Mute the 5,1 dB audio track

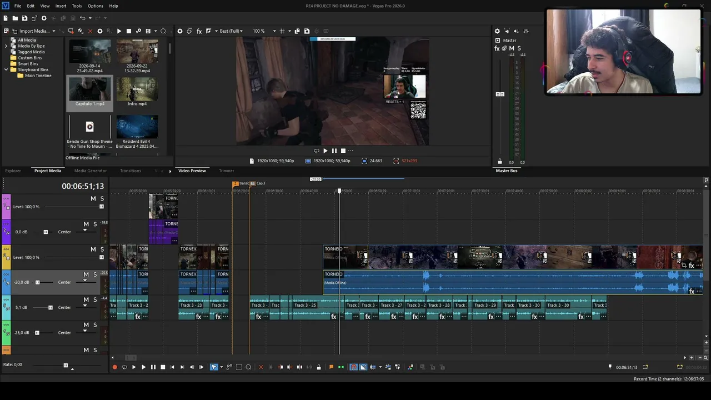coord(86,300)
